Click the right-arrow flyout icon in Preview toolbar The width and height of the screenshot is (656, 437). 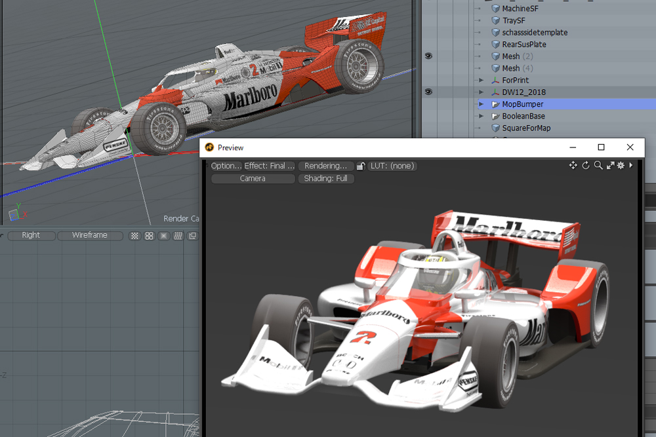(x=631, y=166)
